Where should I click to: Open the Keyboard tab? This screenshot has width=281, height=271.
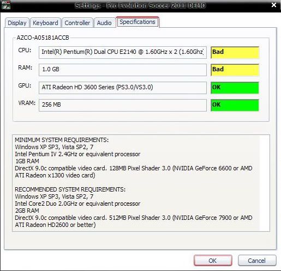click(x=45, y=23)
